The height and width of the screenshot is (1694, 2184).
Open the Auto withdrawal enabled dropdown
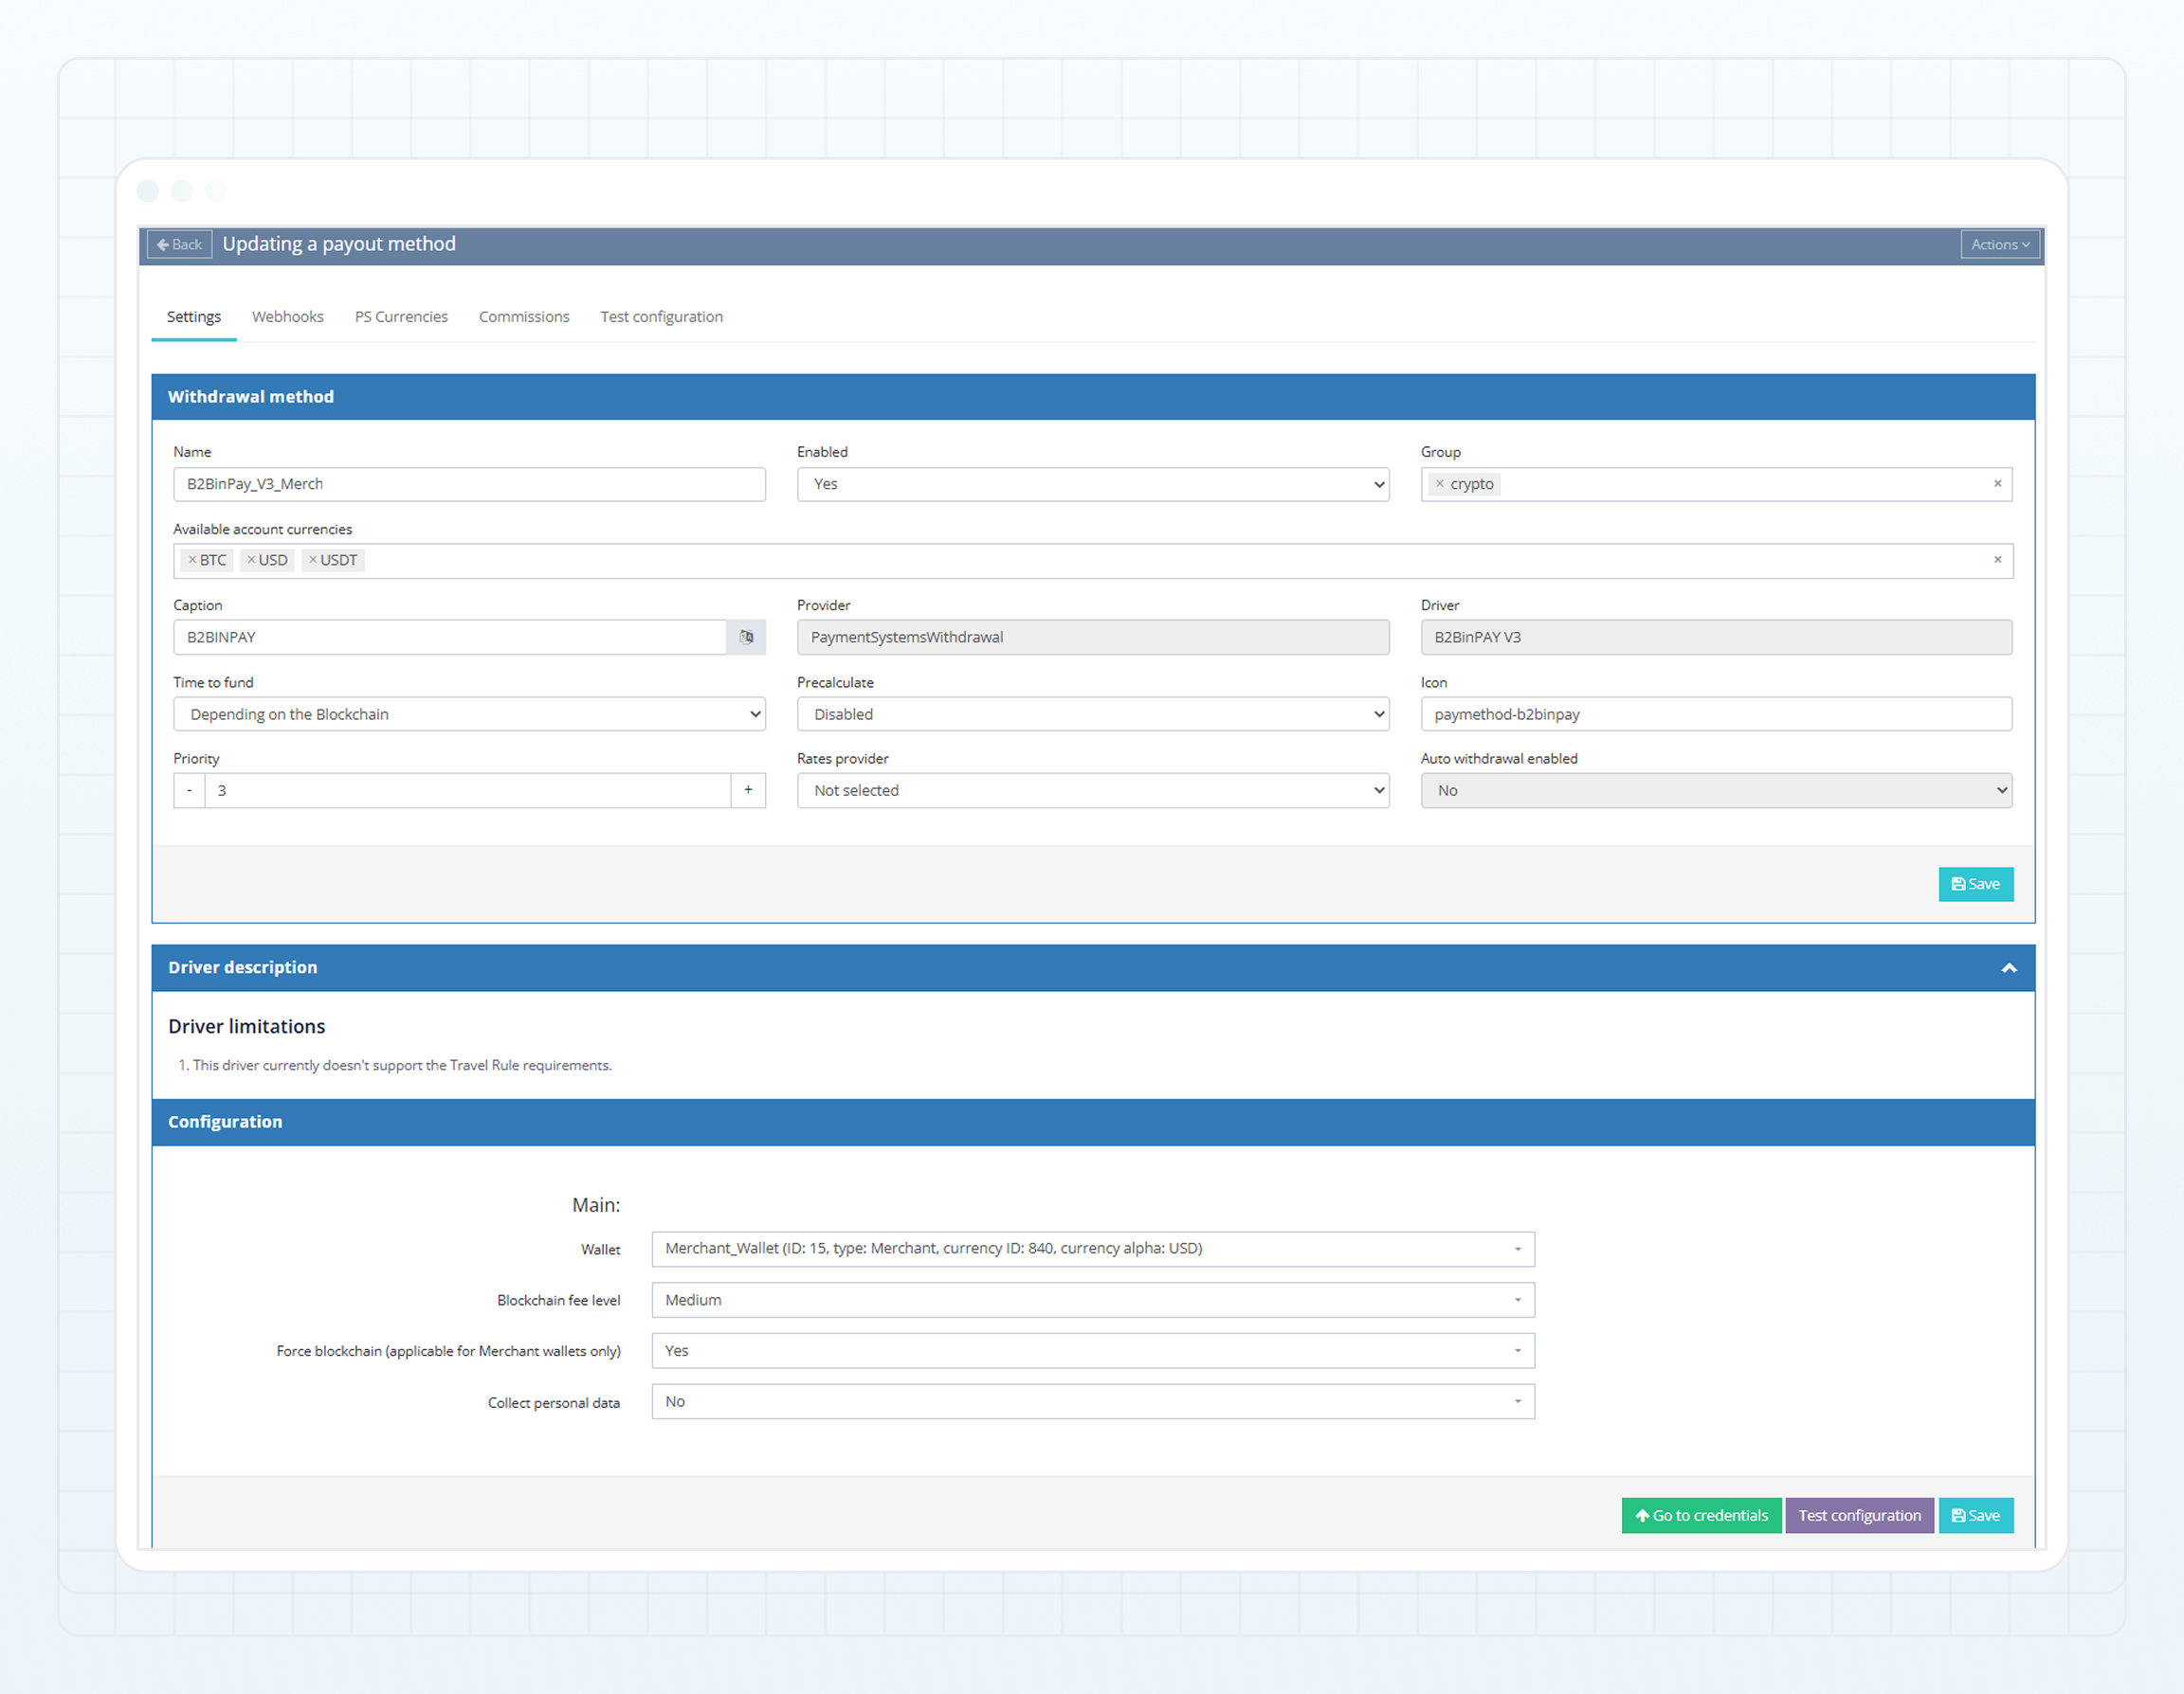click(x=1716, y=790)
